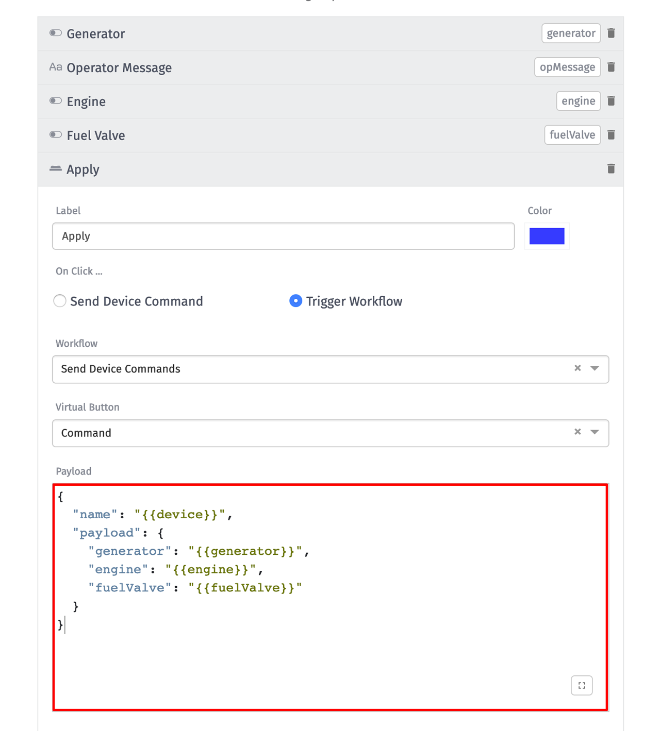
Task: Click the blue Color swatch
Action: coord(547,236)
